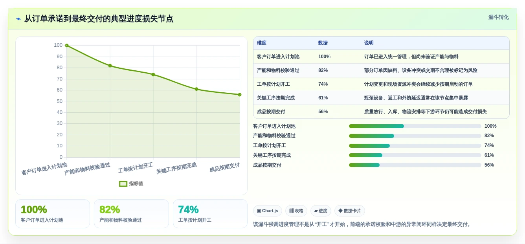Click the 数据 column header
Image resolution: width=525 pixels, height=244 pixels.
click(x=323, y=43)
